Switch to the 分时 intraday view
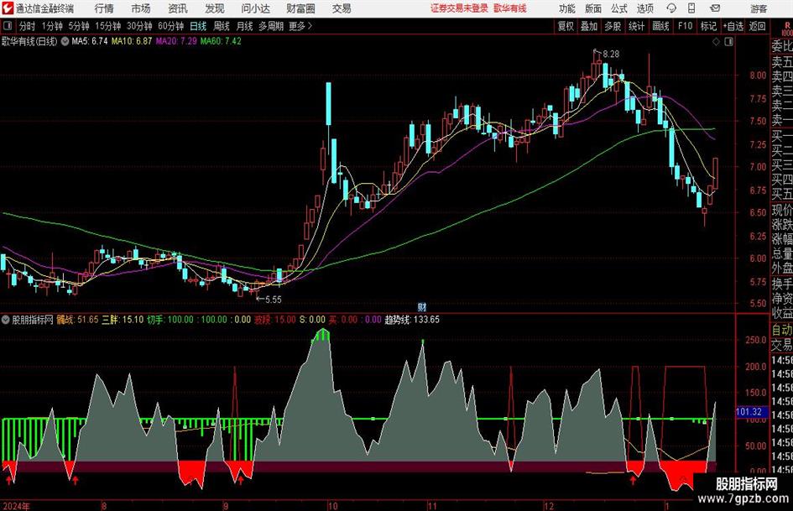 click(28, 26)
